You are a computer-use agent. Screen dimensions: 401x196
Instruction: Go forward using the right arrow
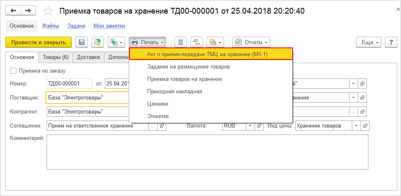pyautogui.click(x=27, y=11)
